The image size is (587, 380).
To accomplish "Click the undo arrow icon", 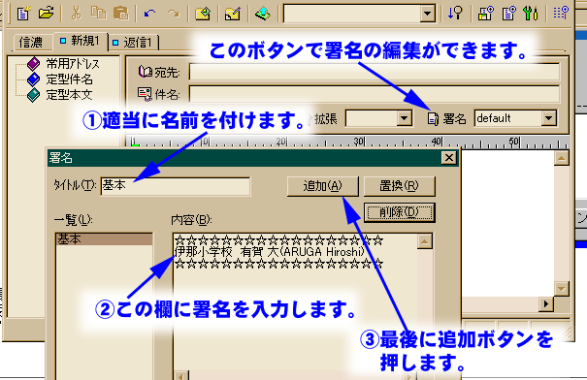I will (x=150, y=14).
